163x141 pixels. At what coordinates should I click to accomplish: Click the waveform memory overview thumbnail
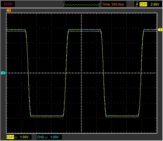click(81, 4)
